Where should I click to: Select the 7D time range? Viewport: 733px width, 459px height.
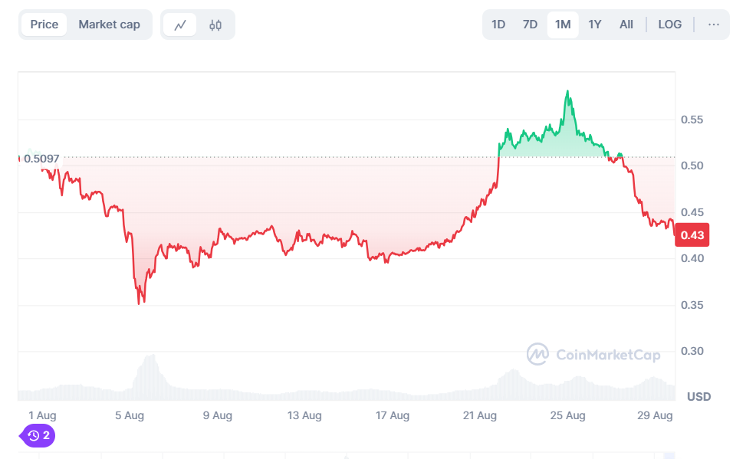pos(530,25)
